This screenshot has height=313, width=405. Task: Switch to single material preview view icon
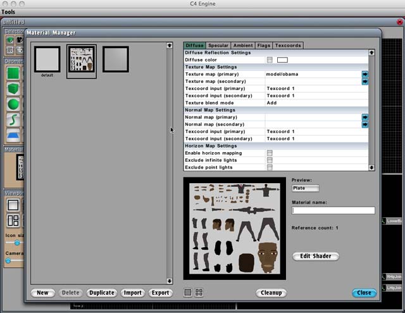[188, 292]
